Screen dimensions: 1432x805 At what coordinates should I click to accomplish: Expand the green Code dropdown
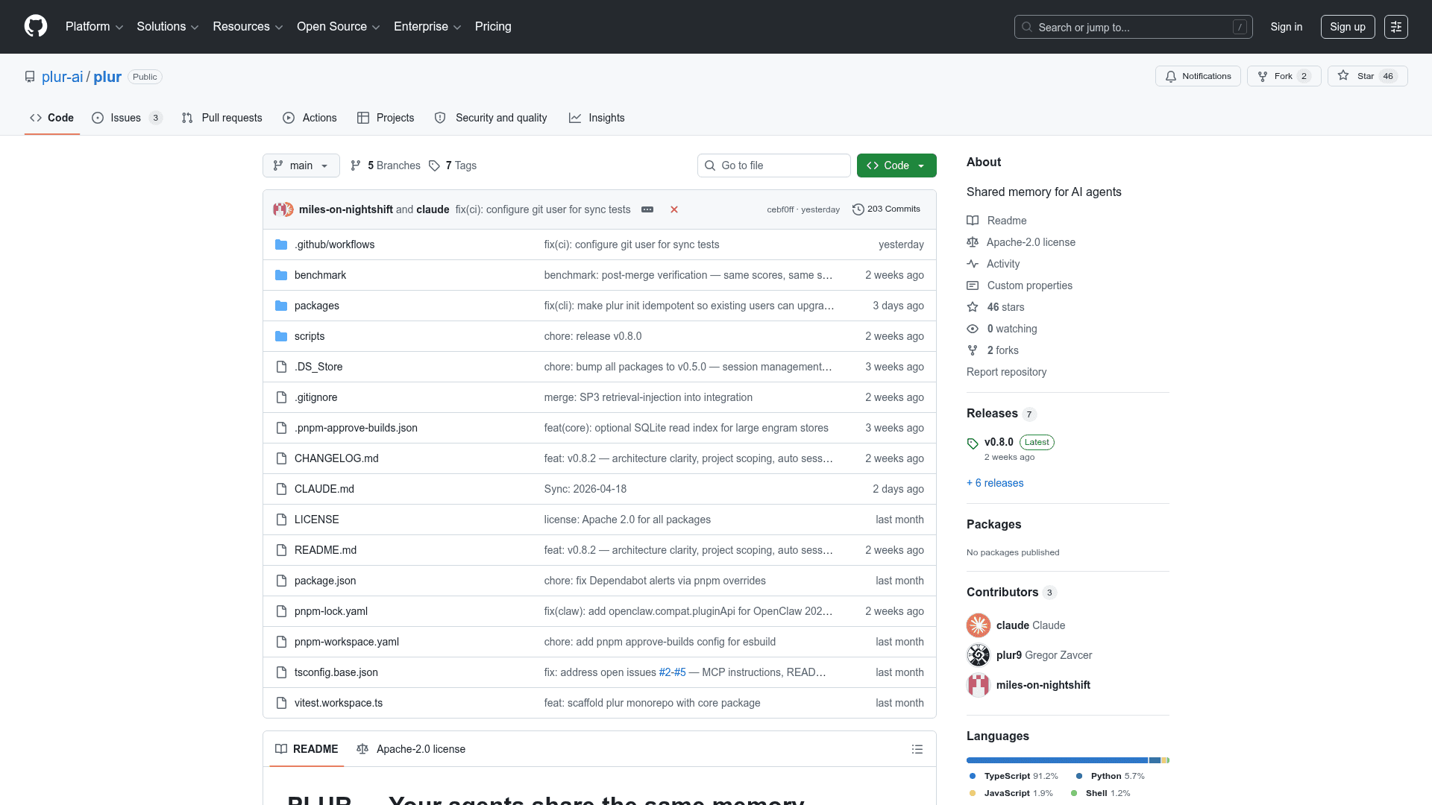tap(896, 165)
